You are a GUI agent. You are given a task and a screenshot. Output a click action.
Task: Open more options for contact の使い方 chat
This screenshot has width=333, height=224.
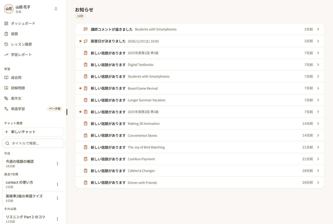57,184
